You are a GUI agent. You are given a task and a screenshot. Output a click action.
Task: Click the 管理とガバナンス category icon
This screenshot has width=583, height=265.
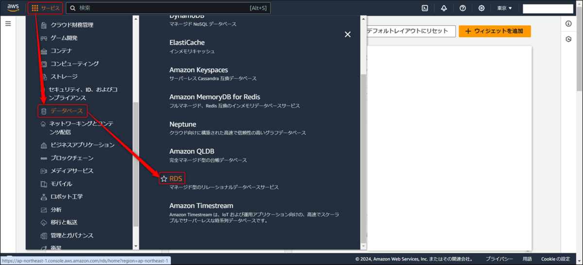click(x=44, y=235)
